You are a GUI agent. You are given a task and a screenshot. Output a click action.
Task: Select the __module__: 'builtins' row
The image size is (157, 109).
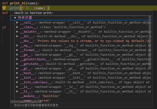tap(40, 96)
